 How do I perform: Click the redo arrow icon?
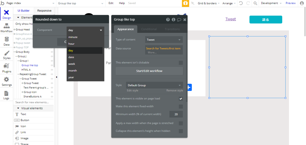248,3
